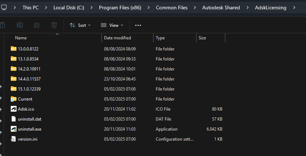Viewport: 306px width, 156px height.
Task: Open the three-dot See more menu
Action: (x=138, y=25)
